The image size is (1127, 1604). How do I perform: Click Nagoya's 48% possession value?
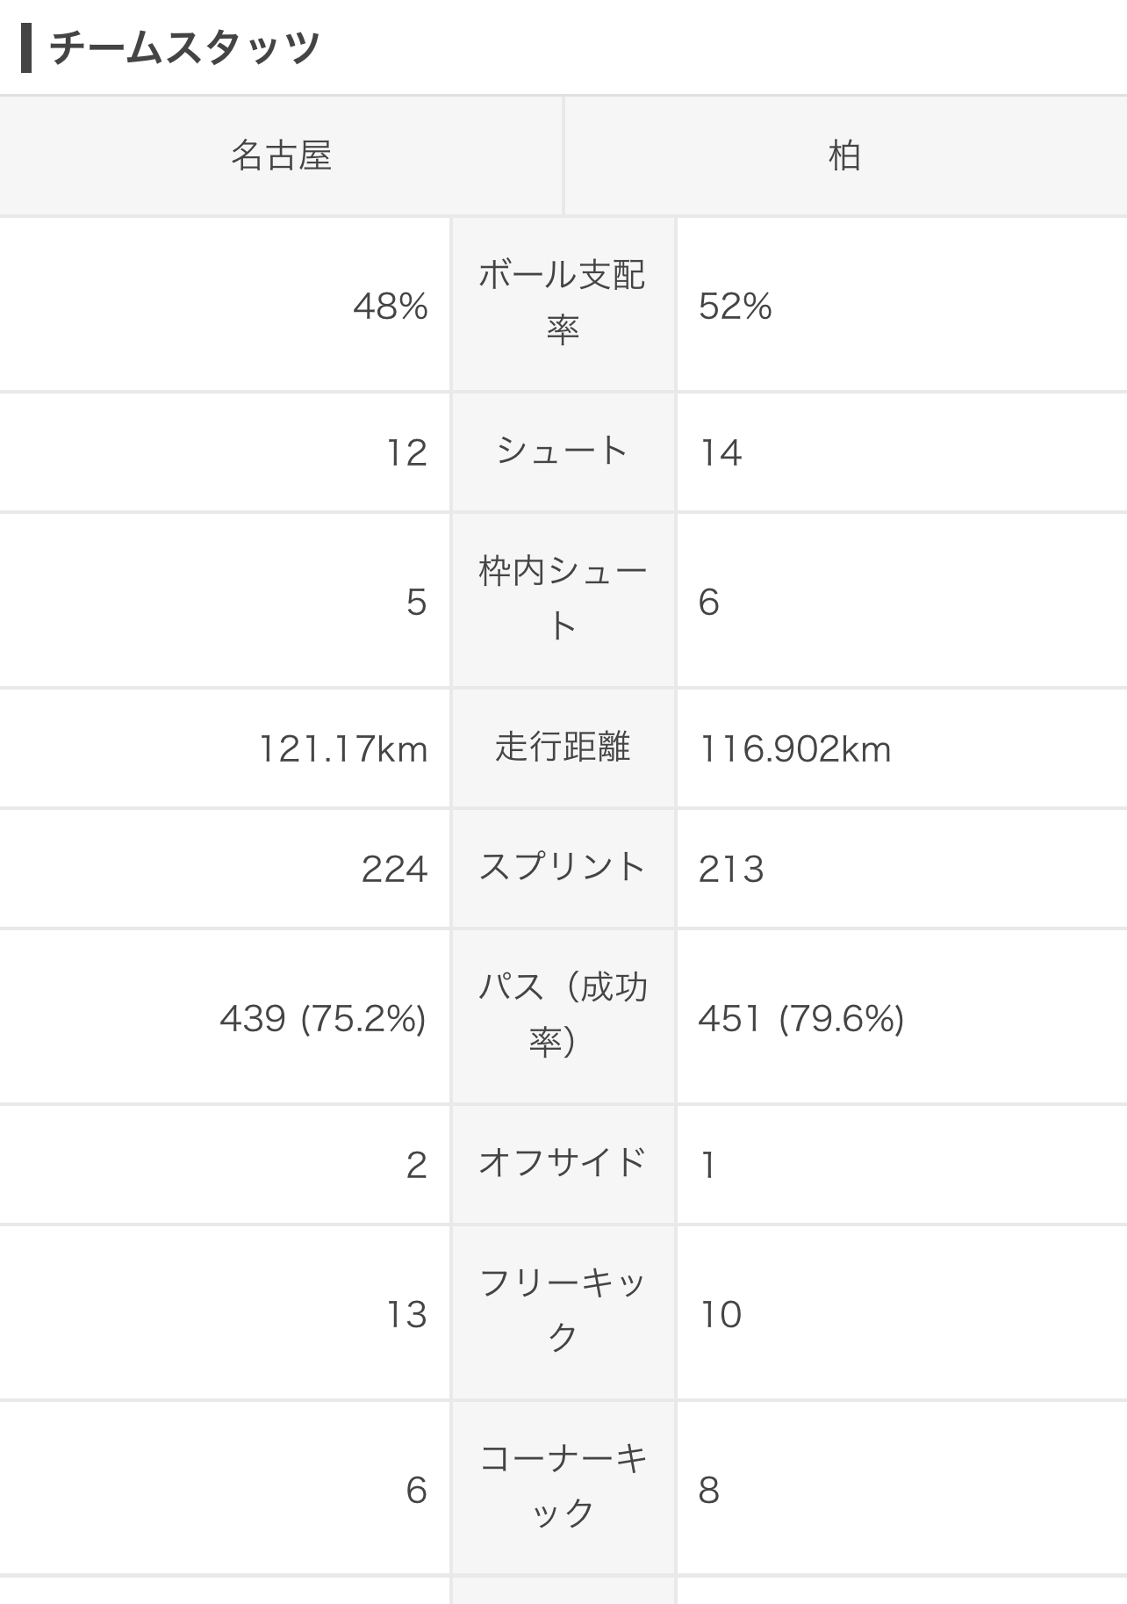pos(391,307)
